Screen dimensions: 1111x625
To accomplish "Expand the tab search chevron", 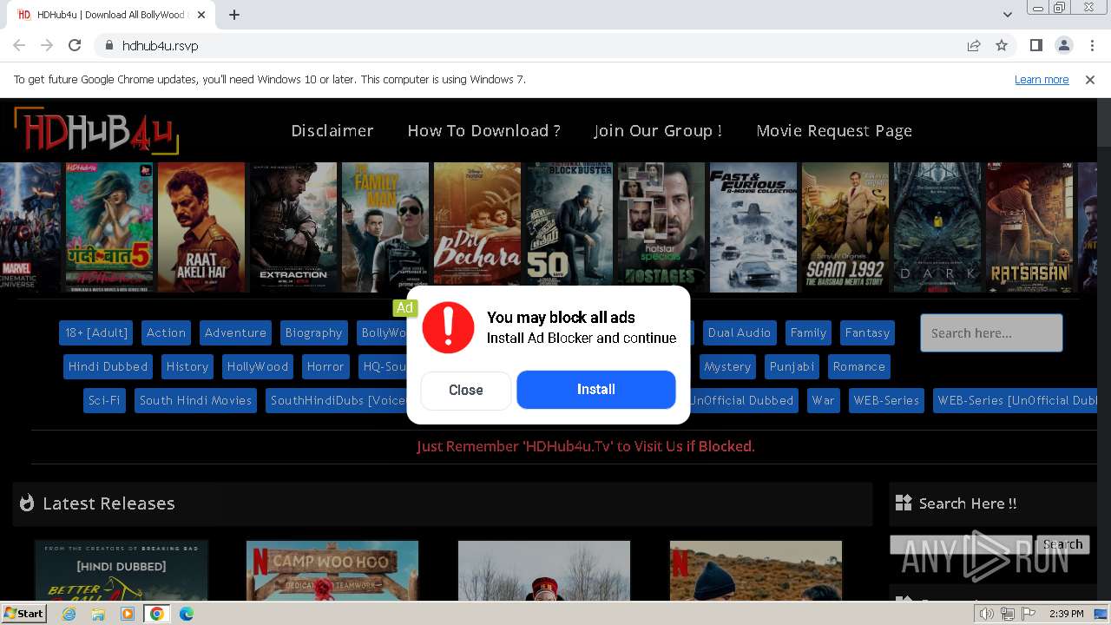I will coord(1007,15).
